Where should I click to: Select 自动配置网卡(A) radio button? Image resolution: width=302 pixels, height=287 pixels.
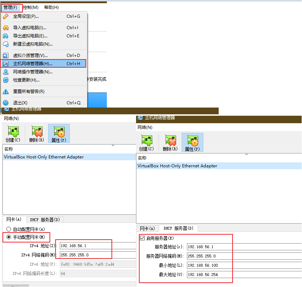[26, 229]
